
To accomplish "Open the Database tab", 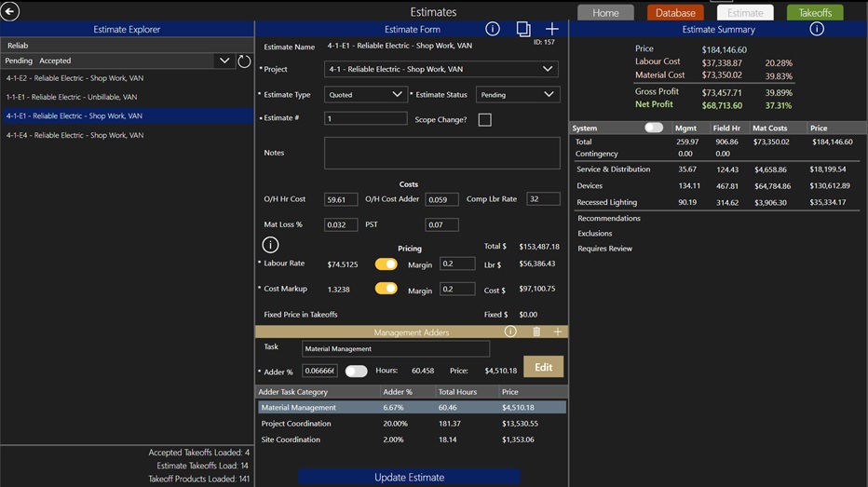I will click(675, 13).
